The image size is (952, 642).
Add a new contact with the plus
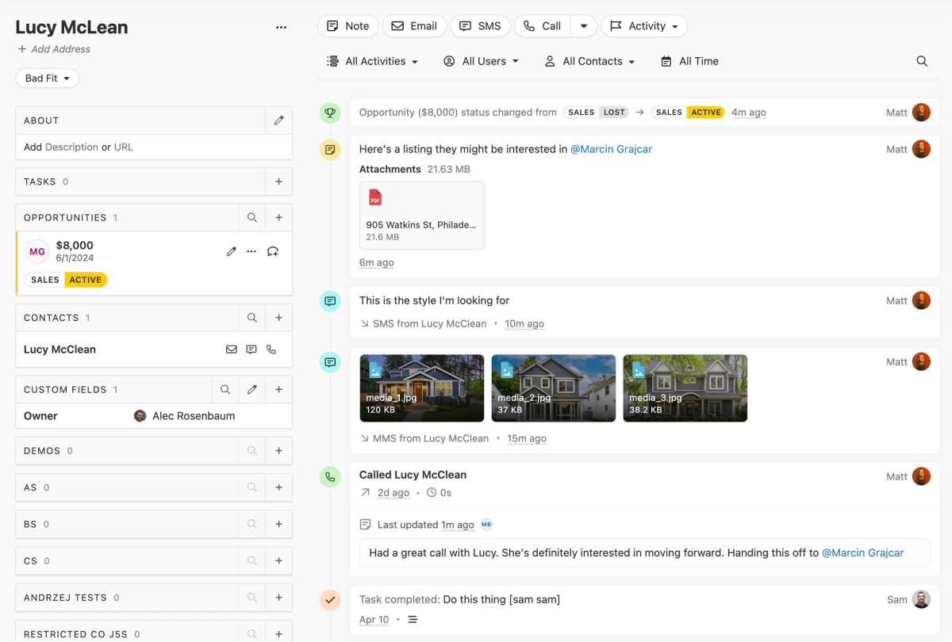click(278, 318)
